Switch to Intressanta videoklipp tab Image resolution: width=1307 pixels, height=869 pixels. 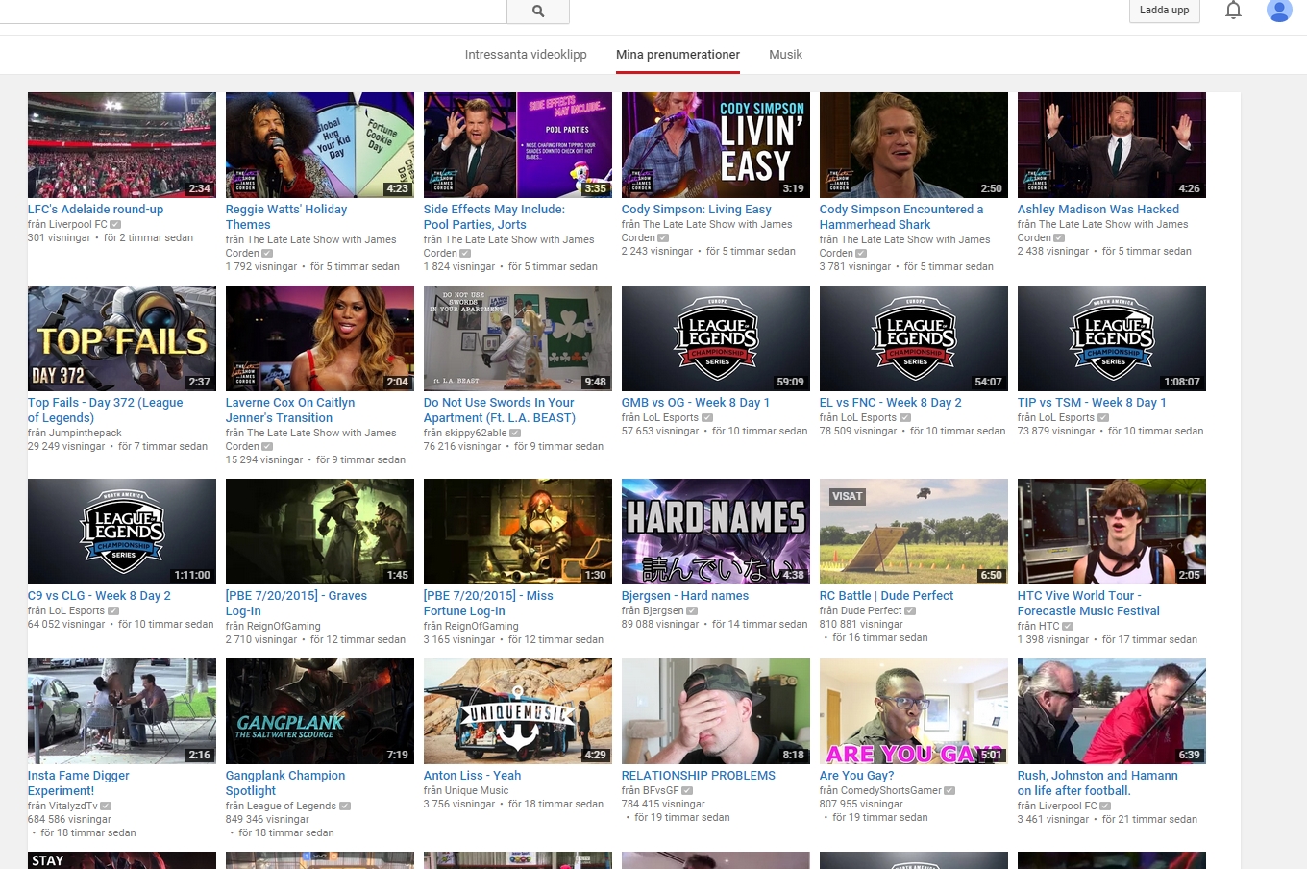point(526,55)
